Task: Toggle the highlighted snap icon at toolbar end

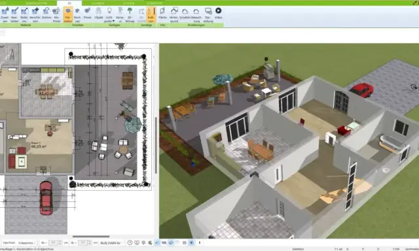Action: (191, 243)
